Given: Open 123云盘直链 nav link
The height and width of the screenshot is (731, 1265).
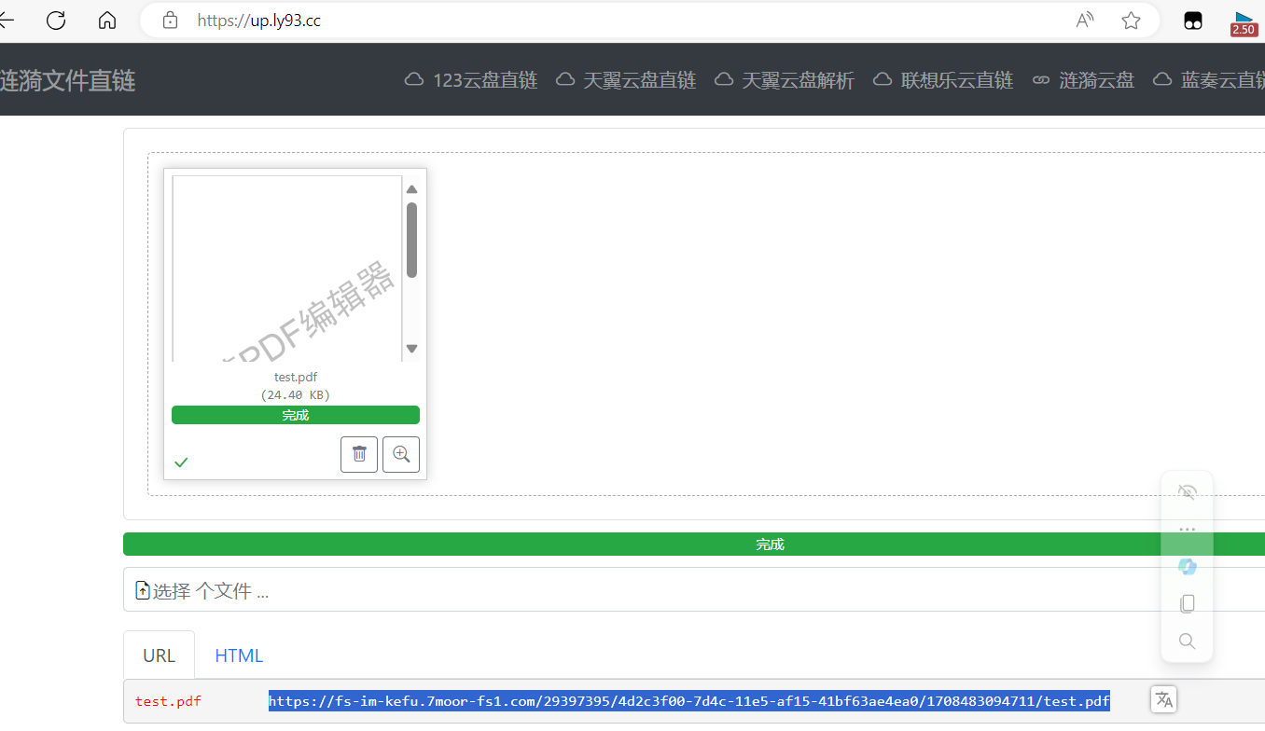Looking at the screenshot, I should coord(471,80).
